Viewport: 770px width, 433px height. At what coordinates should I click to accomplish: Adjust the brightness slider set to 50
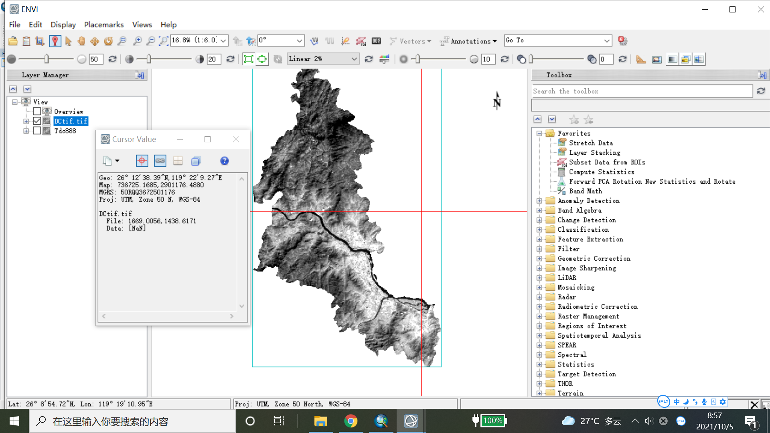(46, 59)
